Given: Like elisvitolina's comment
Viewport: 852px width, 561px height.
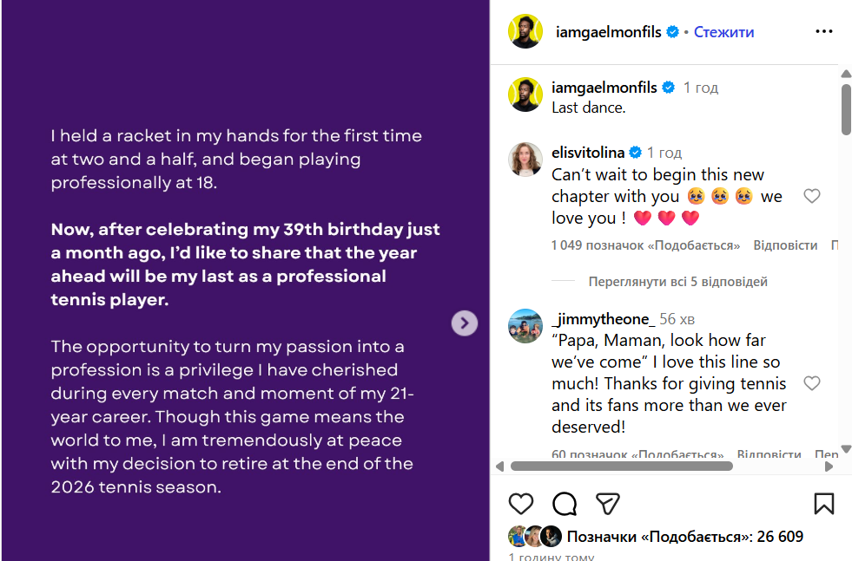Looking at the screenshot, I should click(x=811, y=196).
